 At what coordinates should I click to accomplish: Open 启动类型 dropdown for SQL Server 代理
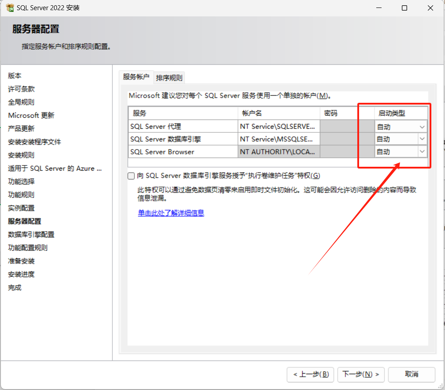click(422, 126)
